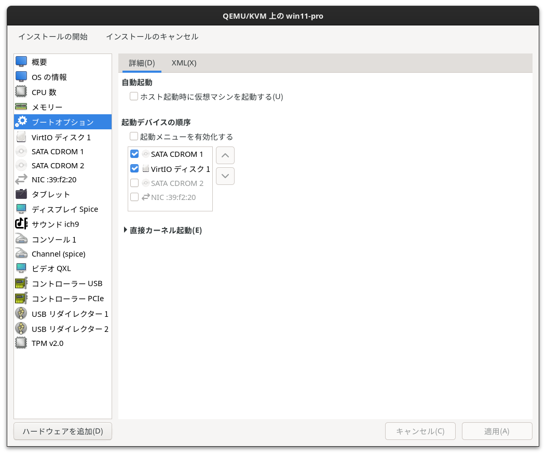This screenshot has width=546, height=455.
Task: Move selected boot device down with arrow
Action: tap(225, 176)
